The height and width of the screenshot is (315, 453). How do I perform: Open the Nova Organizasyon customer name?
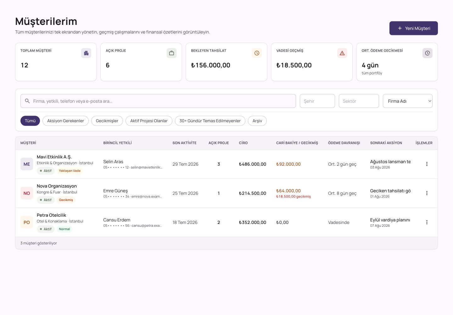[57, 186]
